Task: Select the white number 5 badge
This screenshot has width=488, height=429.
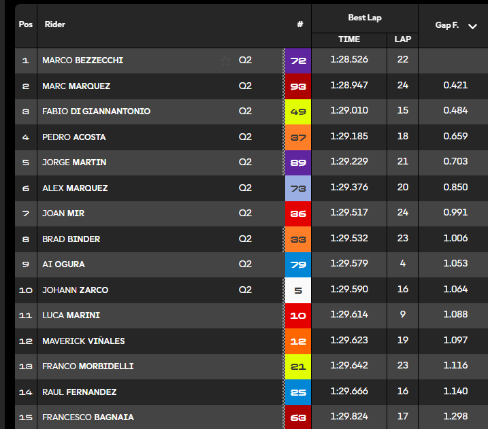Action: click(298, 290)
